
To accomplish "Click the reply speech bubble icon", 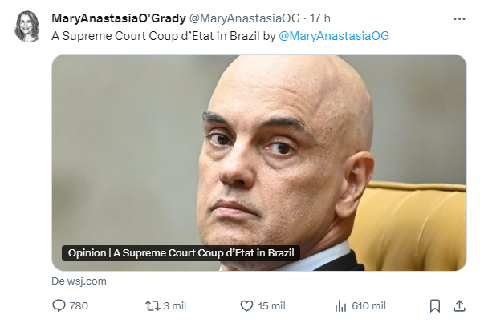I will coord(59,305).
